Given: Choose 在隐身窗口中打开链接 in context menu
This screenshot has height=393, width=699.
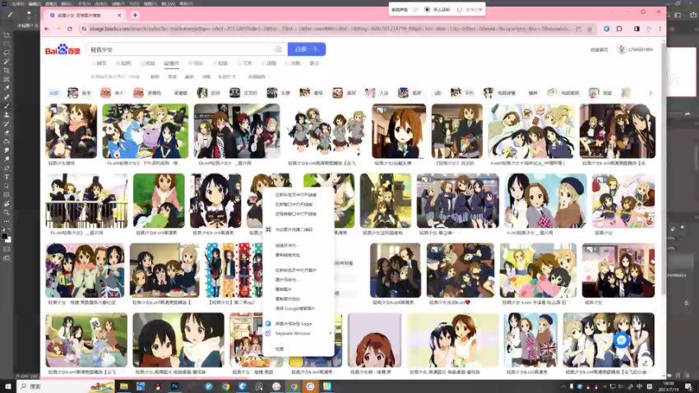Looking at the screenshot, I should pos(299,214).
